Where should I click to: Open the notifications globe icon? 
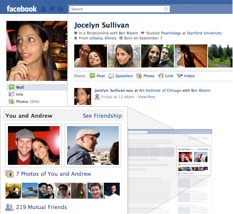(61, 9)
